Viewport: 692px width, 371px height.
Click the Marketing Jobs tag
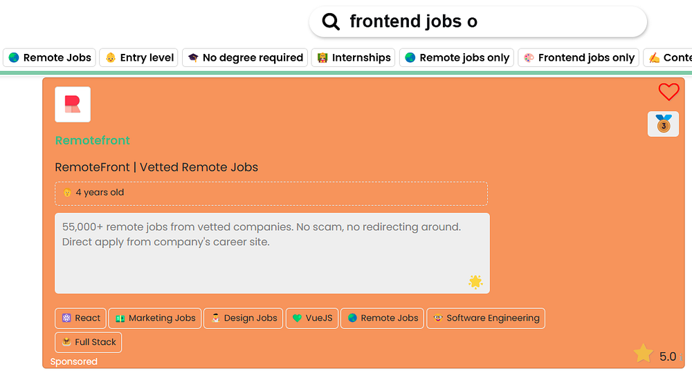point(154,318)
